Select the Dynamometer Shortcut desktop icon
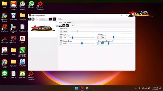163x91 pixels. (x=40, y=6)
